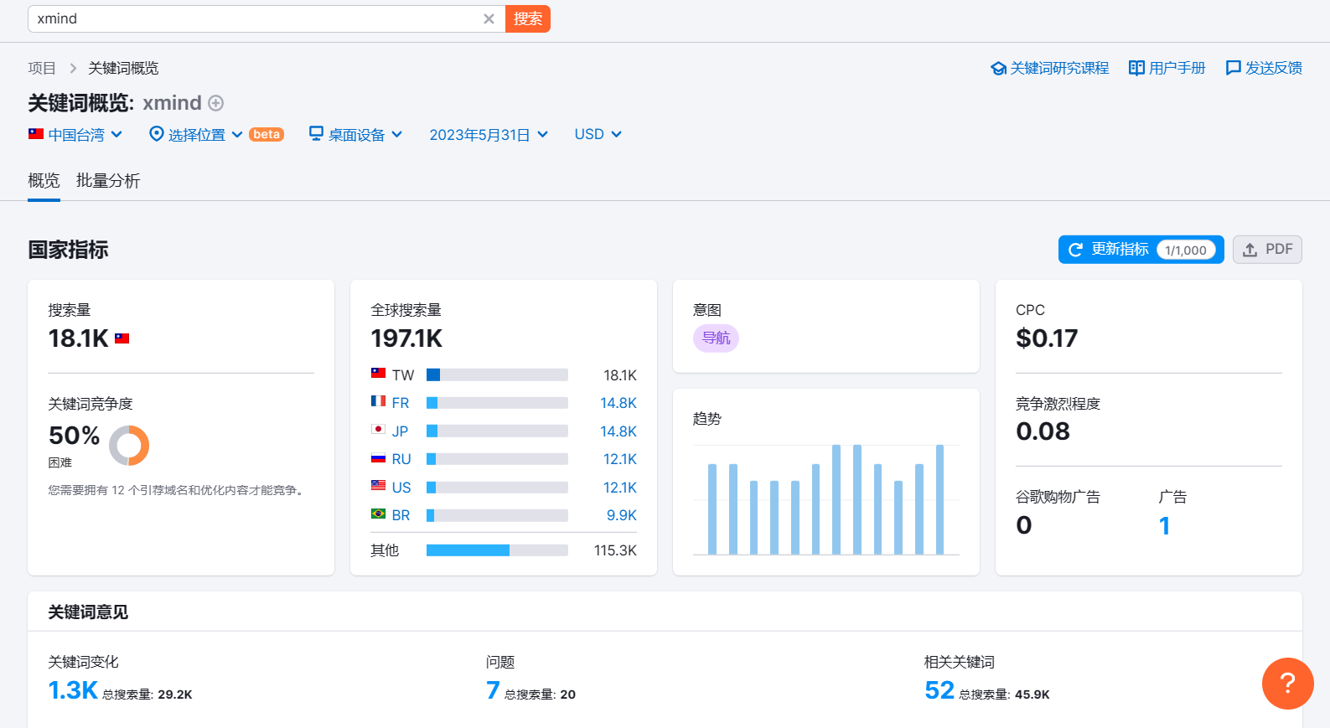Switch to the 批量分析 tab

pyautogui.click(x=108, y=181)
